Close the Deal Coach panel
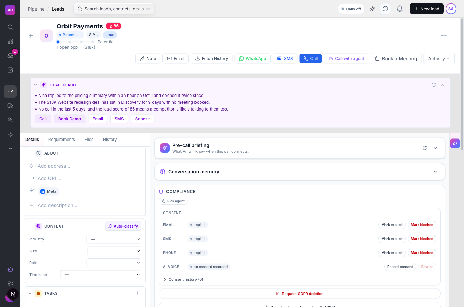The height and width of the screenshot is (307, 464). pos(443,85)
